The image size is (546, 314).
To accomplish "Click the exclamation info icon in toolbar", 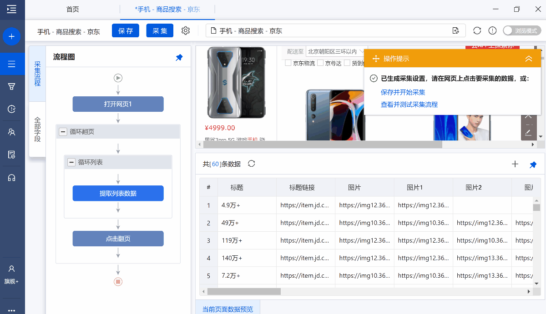I will point(492,30).
